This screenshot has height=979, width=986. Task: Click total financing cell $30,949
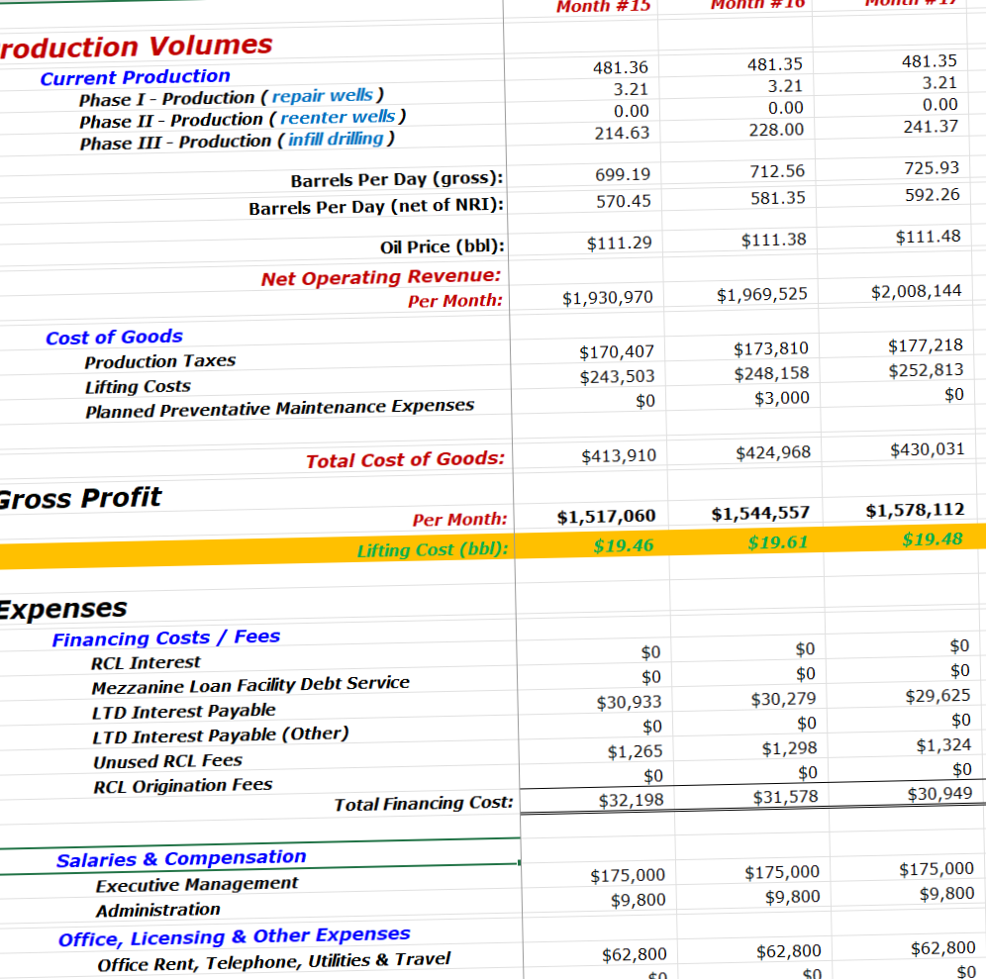940,794
